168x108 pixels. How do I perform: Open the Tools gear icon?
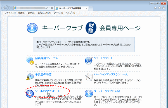click(164, 8)
